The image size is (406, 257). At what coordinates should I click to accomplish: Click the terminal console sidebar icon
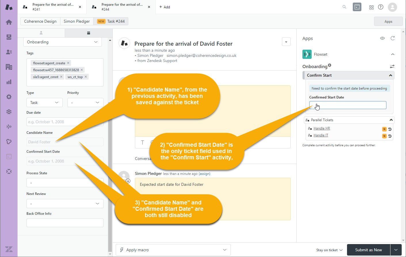(9, 156)
